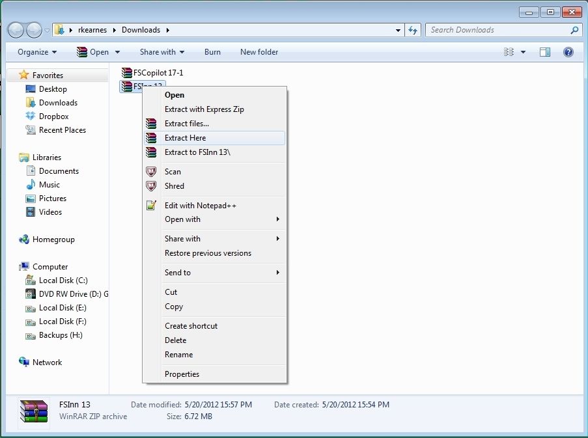
Task: Choose Rename from the context menu
Action: (215, 355)
